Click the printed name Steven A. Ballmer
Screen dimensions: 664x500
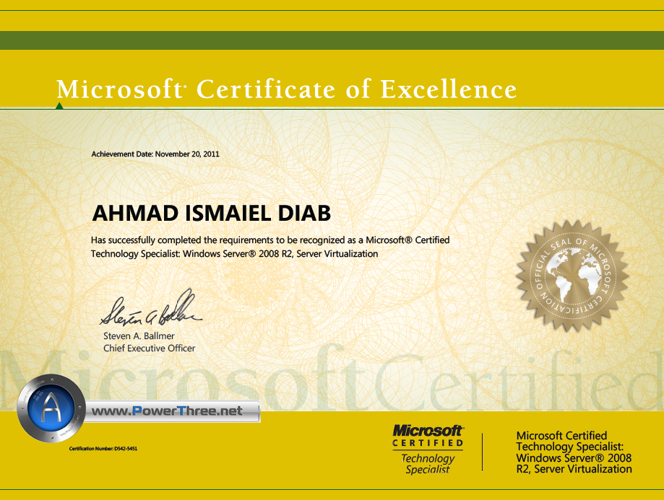(x=139, y=336)
